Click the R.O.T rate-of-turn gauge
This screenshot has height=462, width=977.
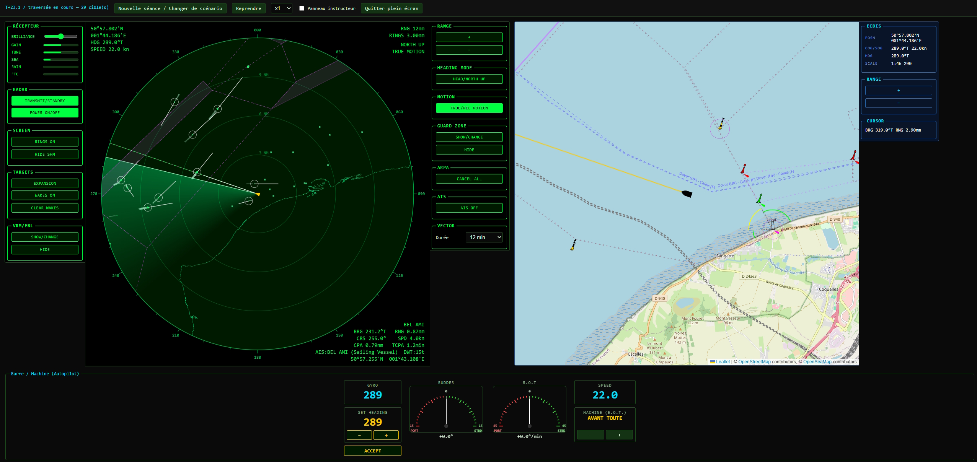[530, 409]
